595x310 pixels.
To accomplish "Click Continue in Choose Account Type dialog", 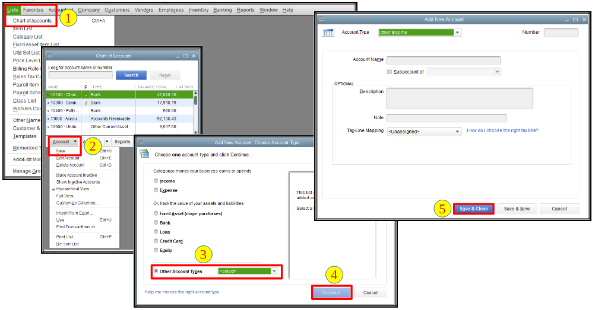I will pos(331,293).
